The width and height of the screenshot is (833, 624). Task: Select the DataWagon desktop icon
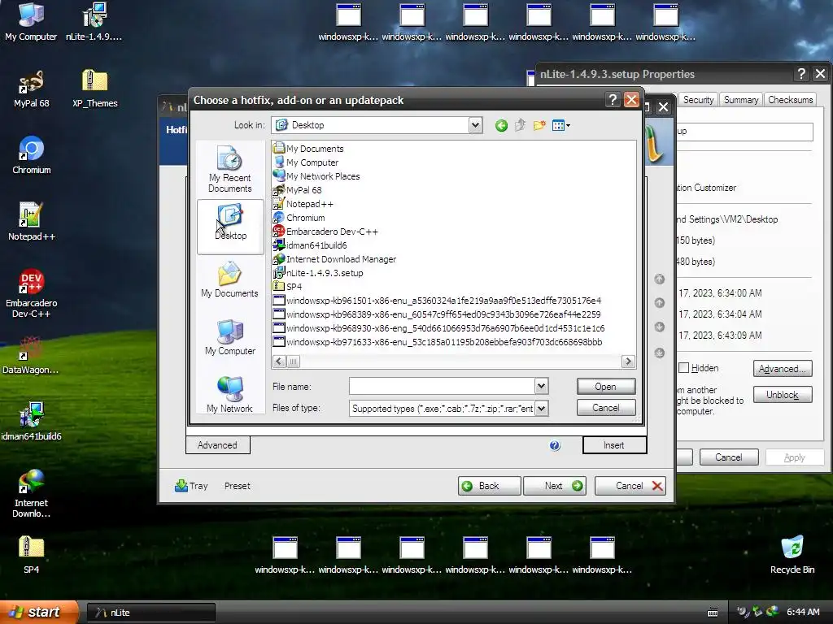[x=31, y=355]
